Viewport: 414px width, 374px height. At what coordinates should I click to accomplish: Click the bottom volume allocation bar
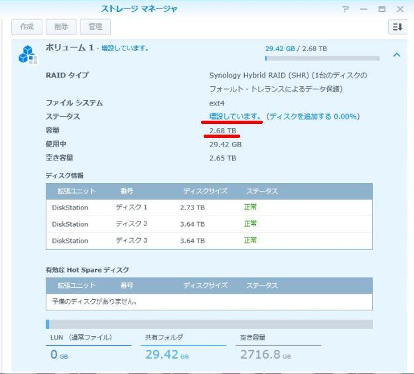(x=209, y=324)
